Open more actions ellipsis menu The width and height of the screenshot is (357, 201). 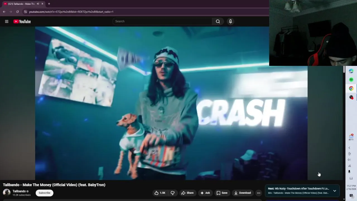point(259,193)
